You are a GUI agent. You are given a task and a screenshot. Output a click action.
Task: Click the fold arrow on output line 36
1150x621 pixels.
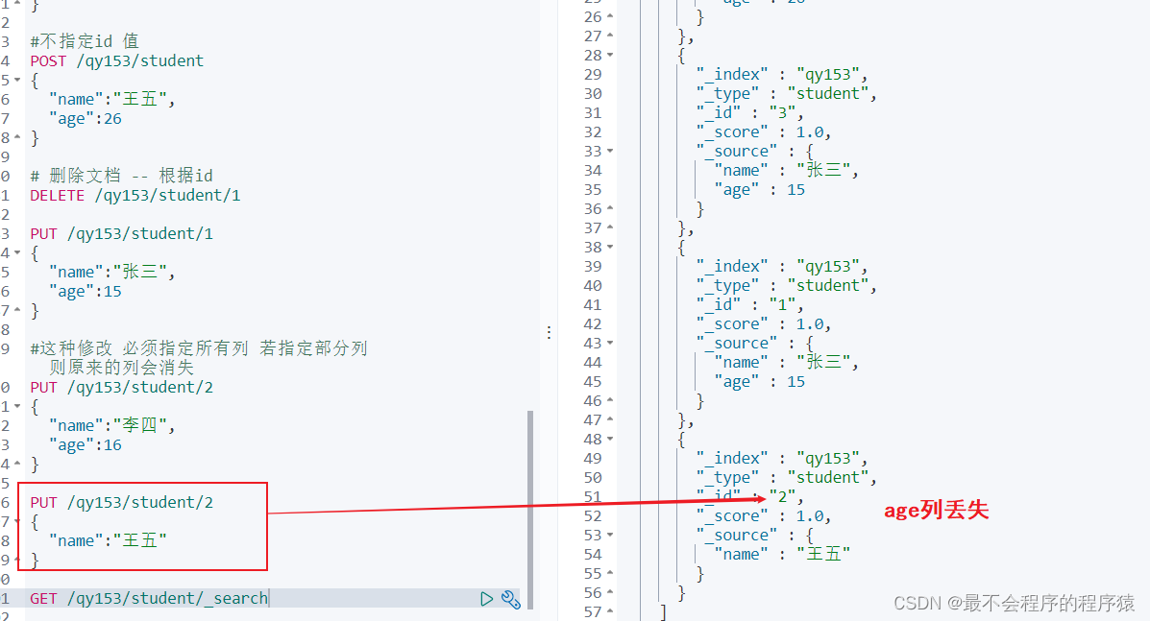click(610, 208)
